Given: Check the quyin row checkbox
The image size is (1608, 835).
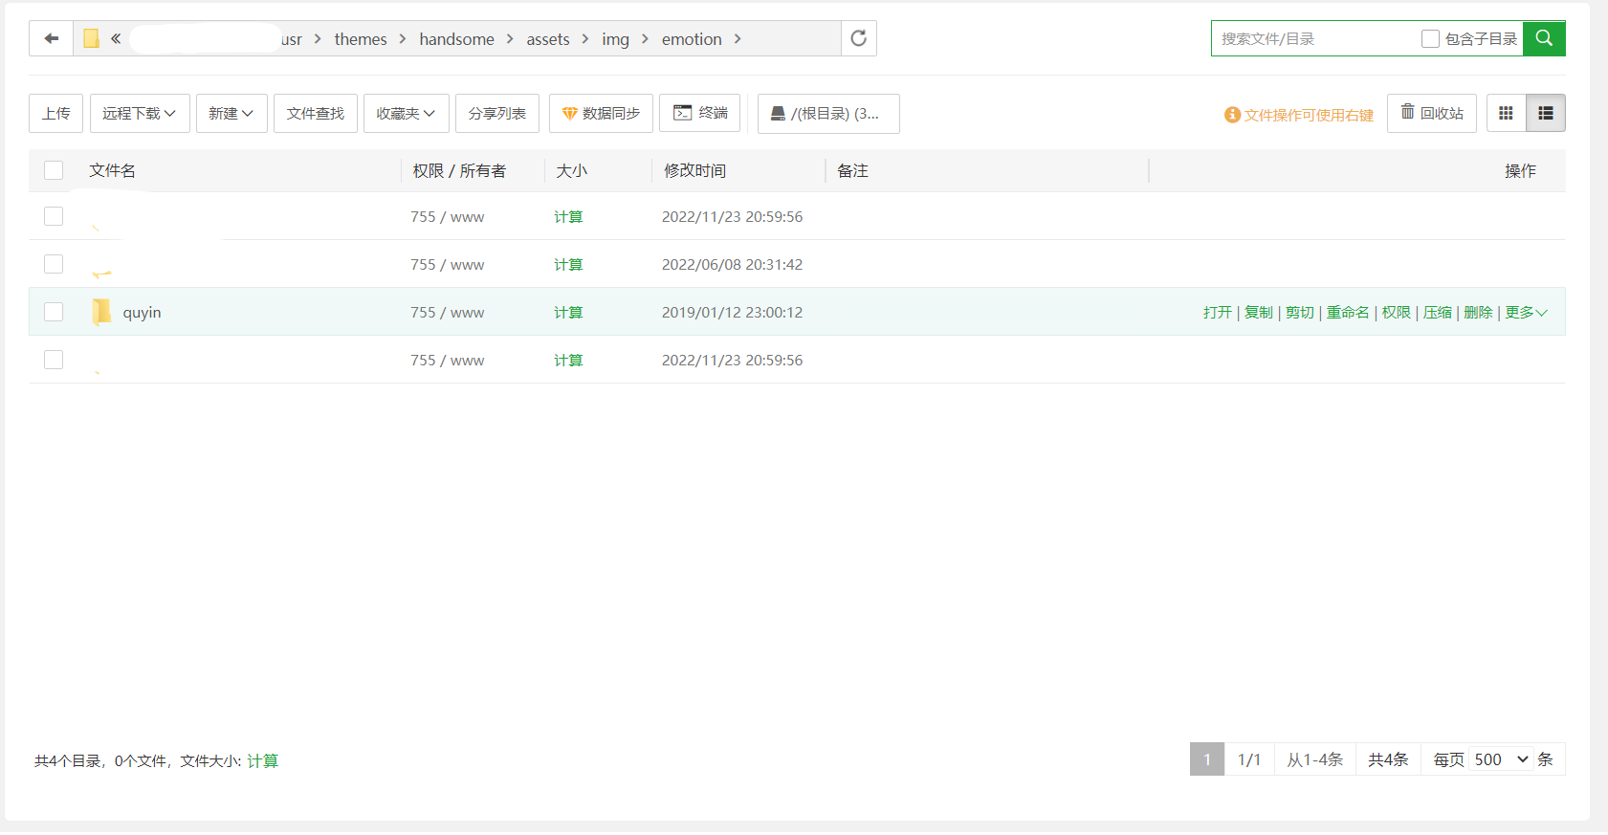Looking at the screenshot, I should point(54,312).
